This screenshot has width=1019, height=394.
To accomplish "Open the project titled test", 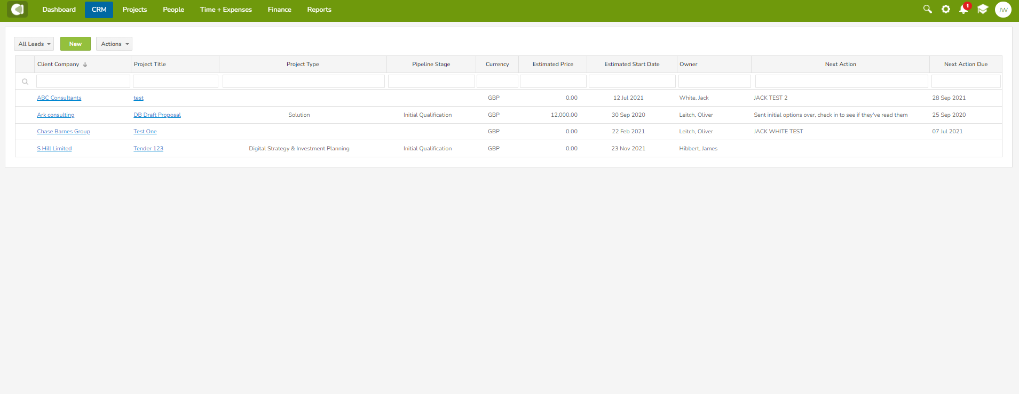I will click(138, 98).
